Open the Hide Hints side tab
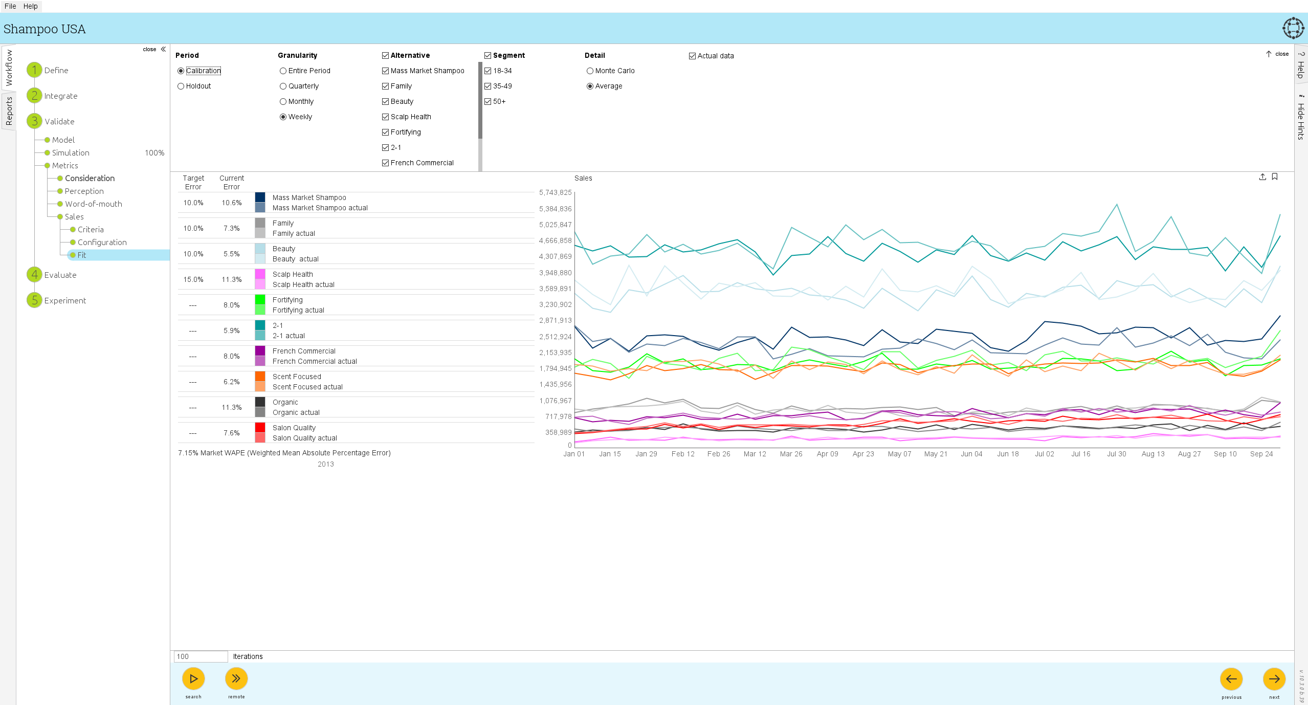 (1301, 118)
